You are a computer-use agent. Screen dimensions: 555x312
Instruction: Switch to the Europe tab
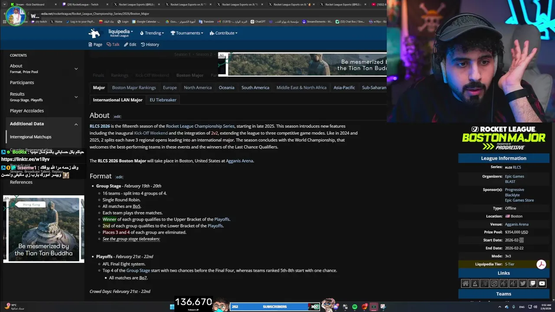coord(170,88)
